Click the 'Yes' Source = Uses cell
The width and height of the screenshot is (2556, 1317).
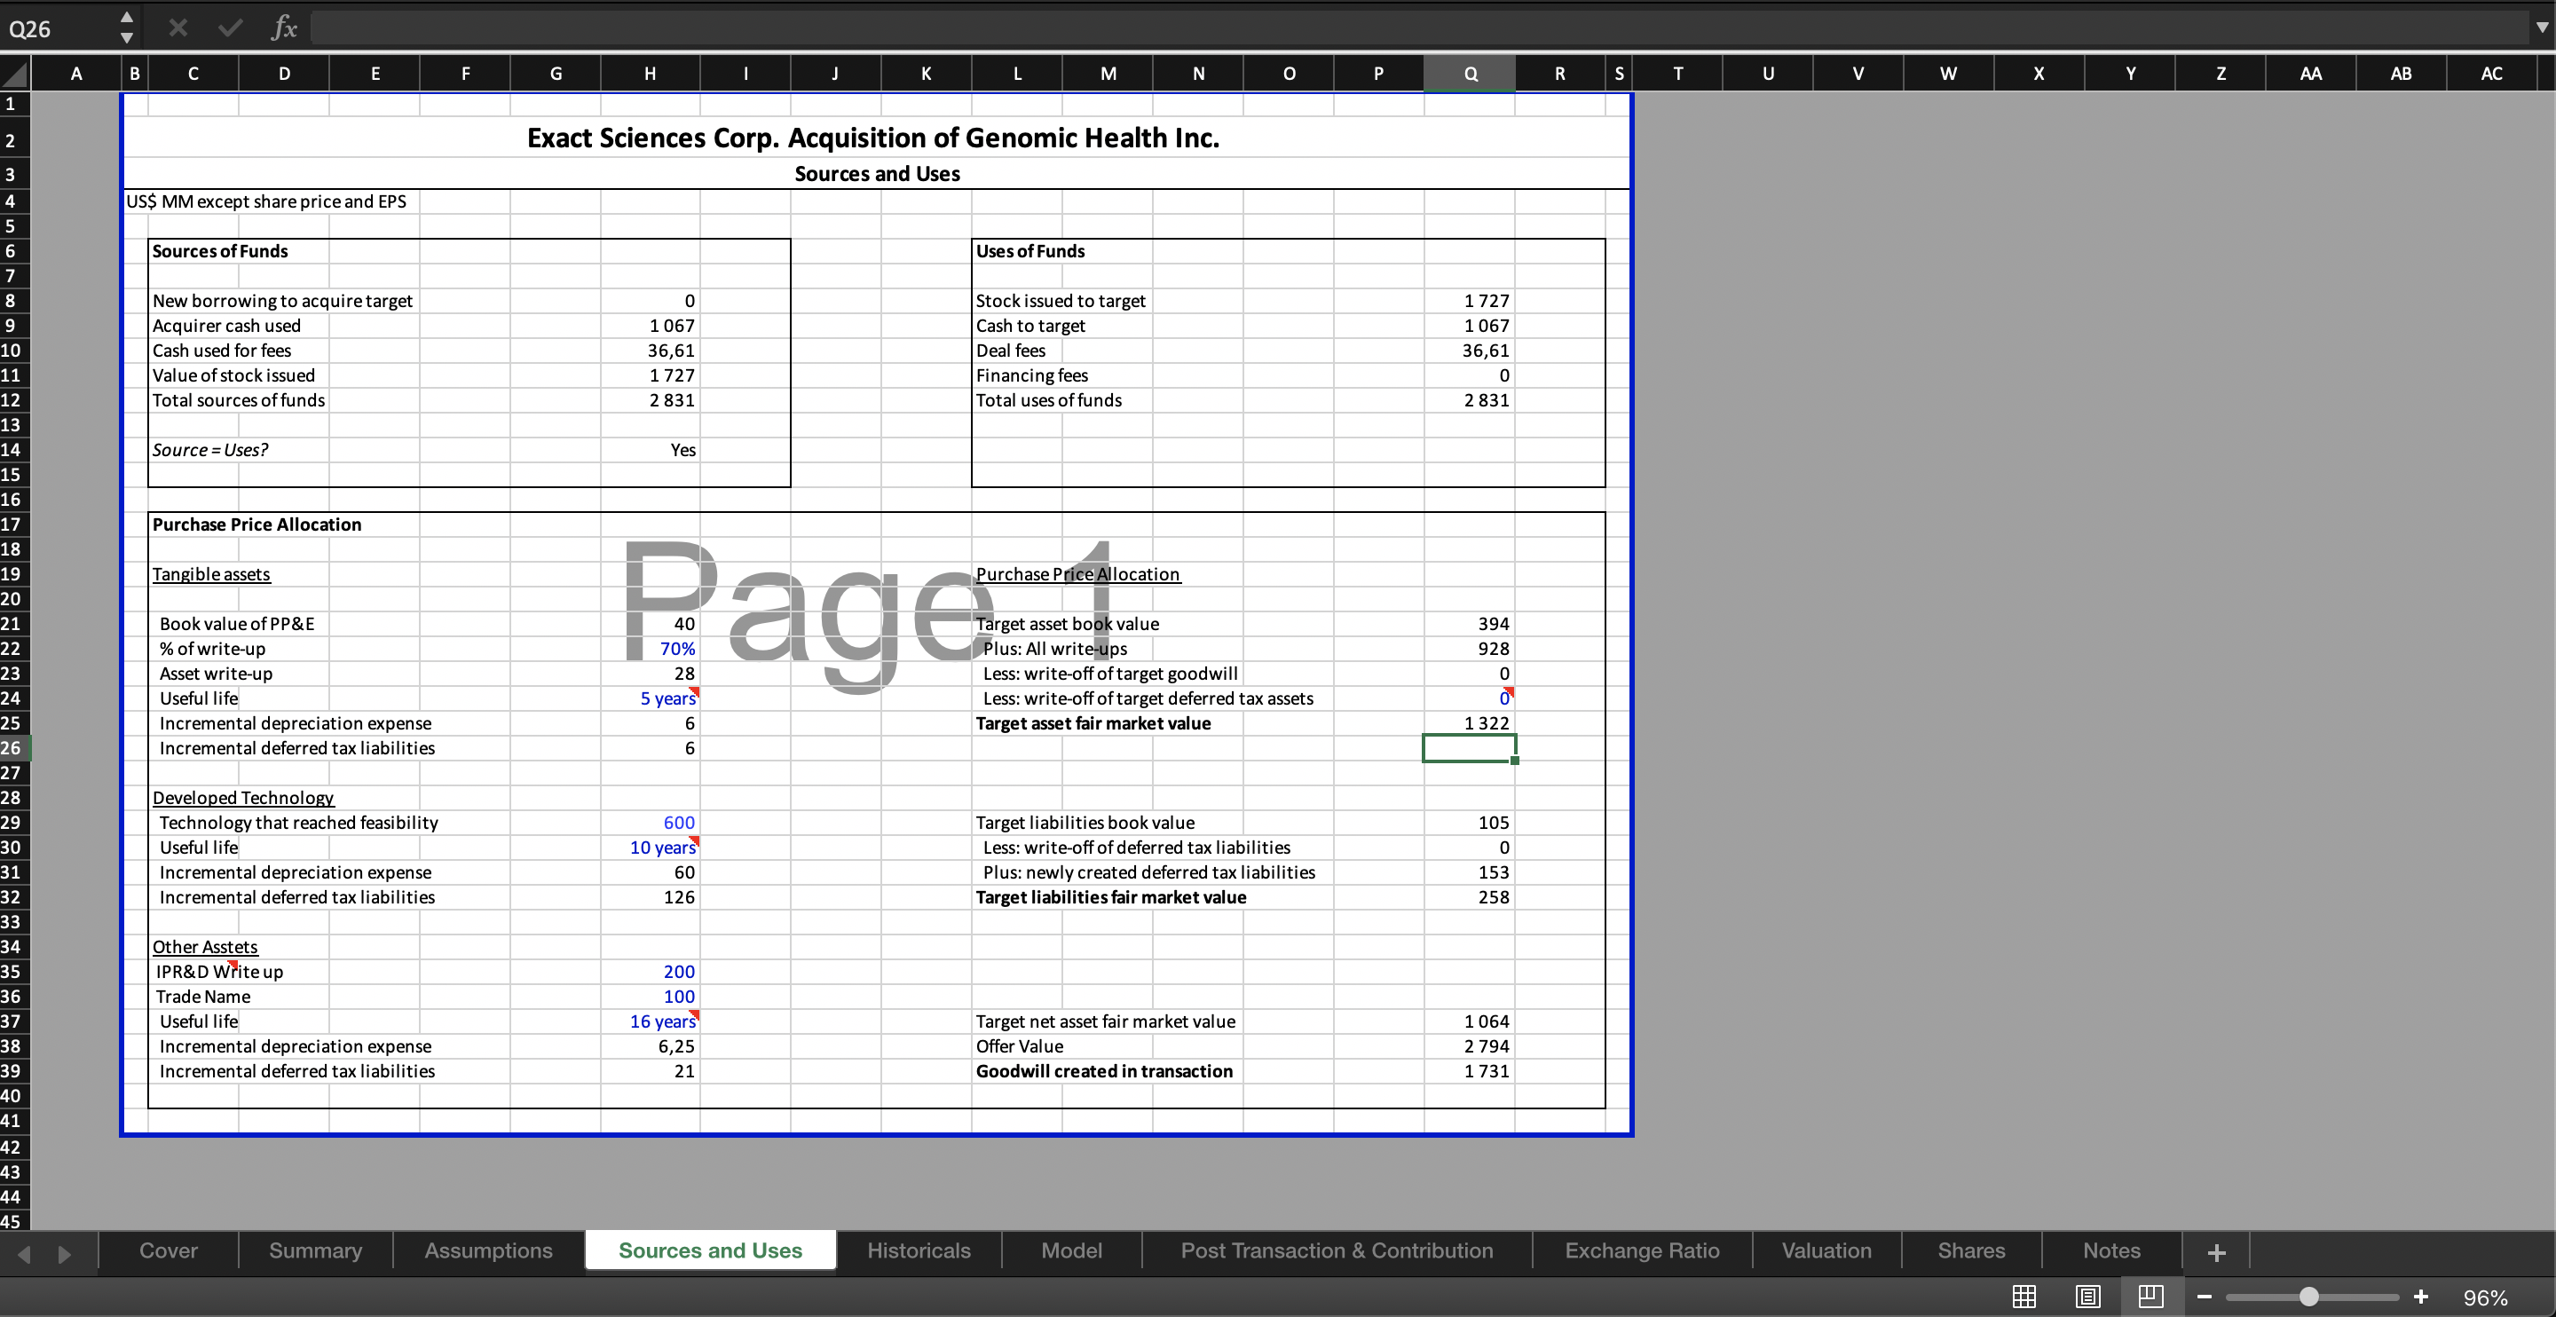[650, 450]
